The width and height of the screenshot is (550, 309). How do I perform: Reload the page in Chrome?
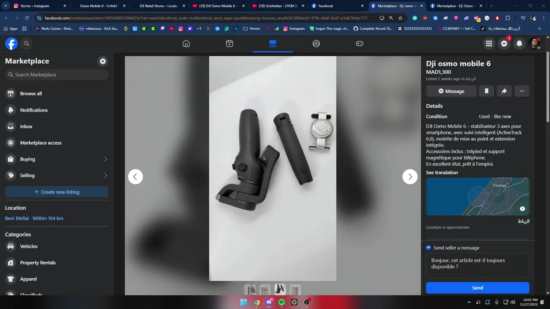(x=27, y=18)
